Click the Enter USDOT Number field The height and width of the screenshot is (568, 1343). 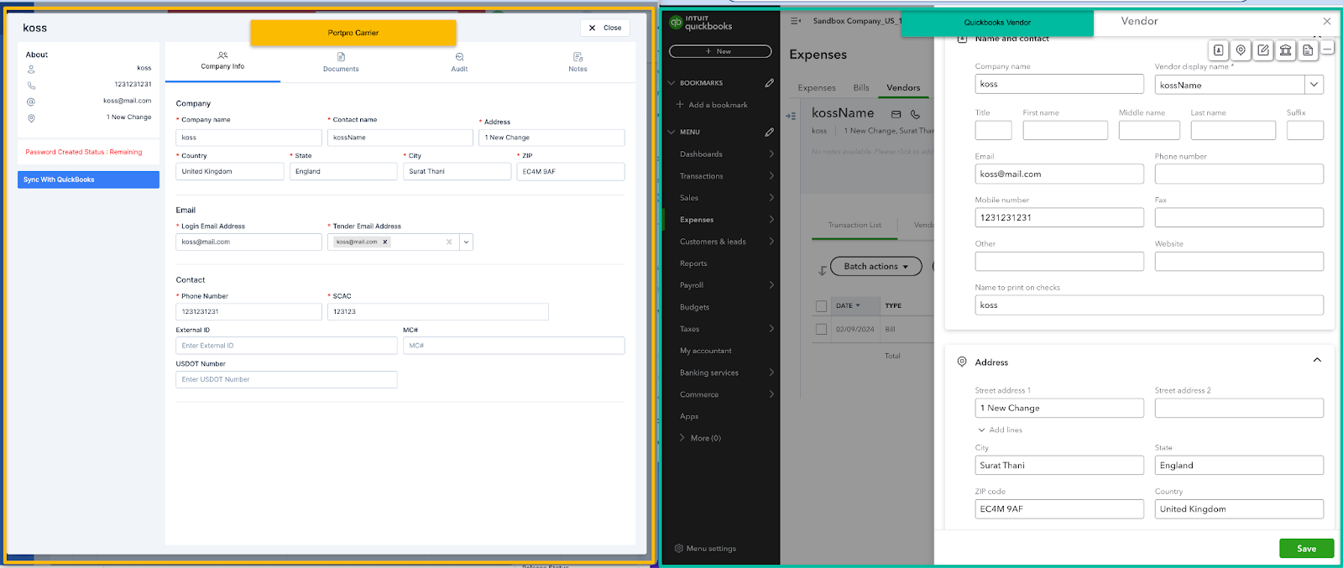[286, 379]
